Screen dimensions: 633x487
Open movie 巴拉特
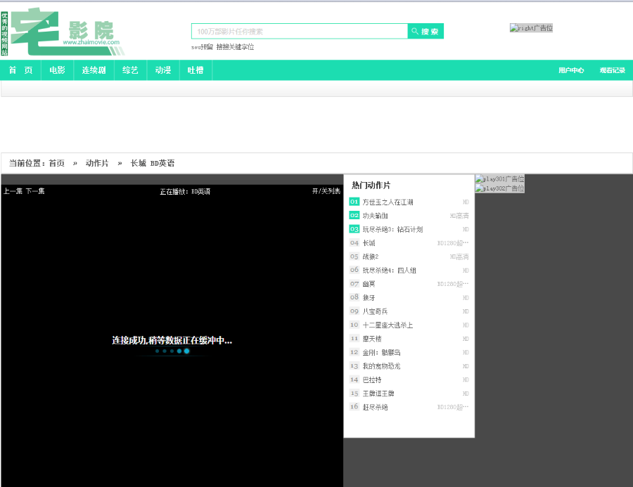(x=372, y=380)
